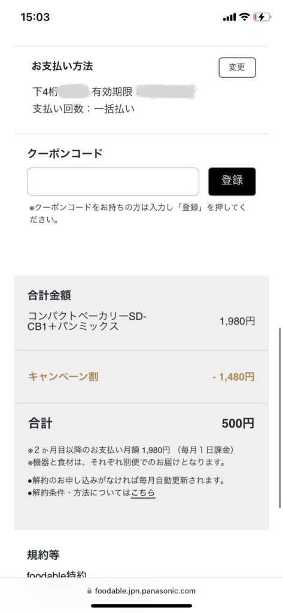Tap the battery charging icon in status bar

261,17
